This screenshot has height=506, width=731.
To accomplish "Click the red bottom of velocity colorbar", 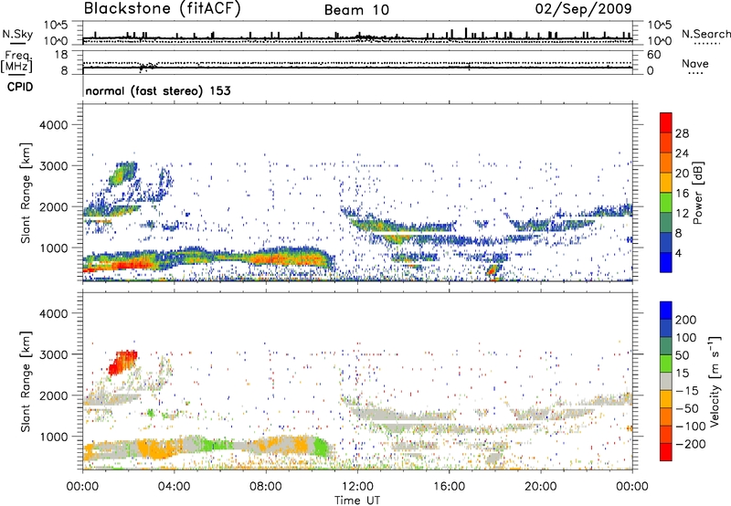I will tap(666, 452).
